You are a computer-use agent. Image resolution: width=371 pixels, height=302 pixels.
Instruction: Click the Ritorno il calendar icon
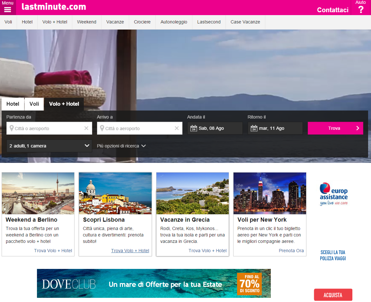point(254,128)
